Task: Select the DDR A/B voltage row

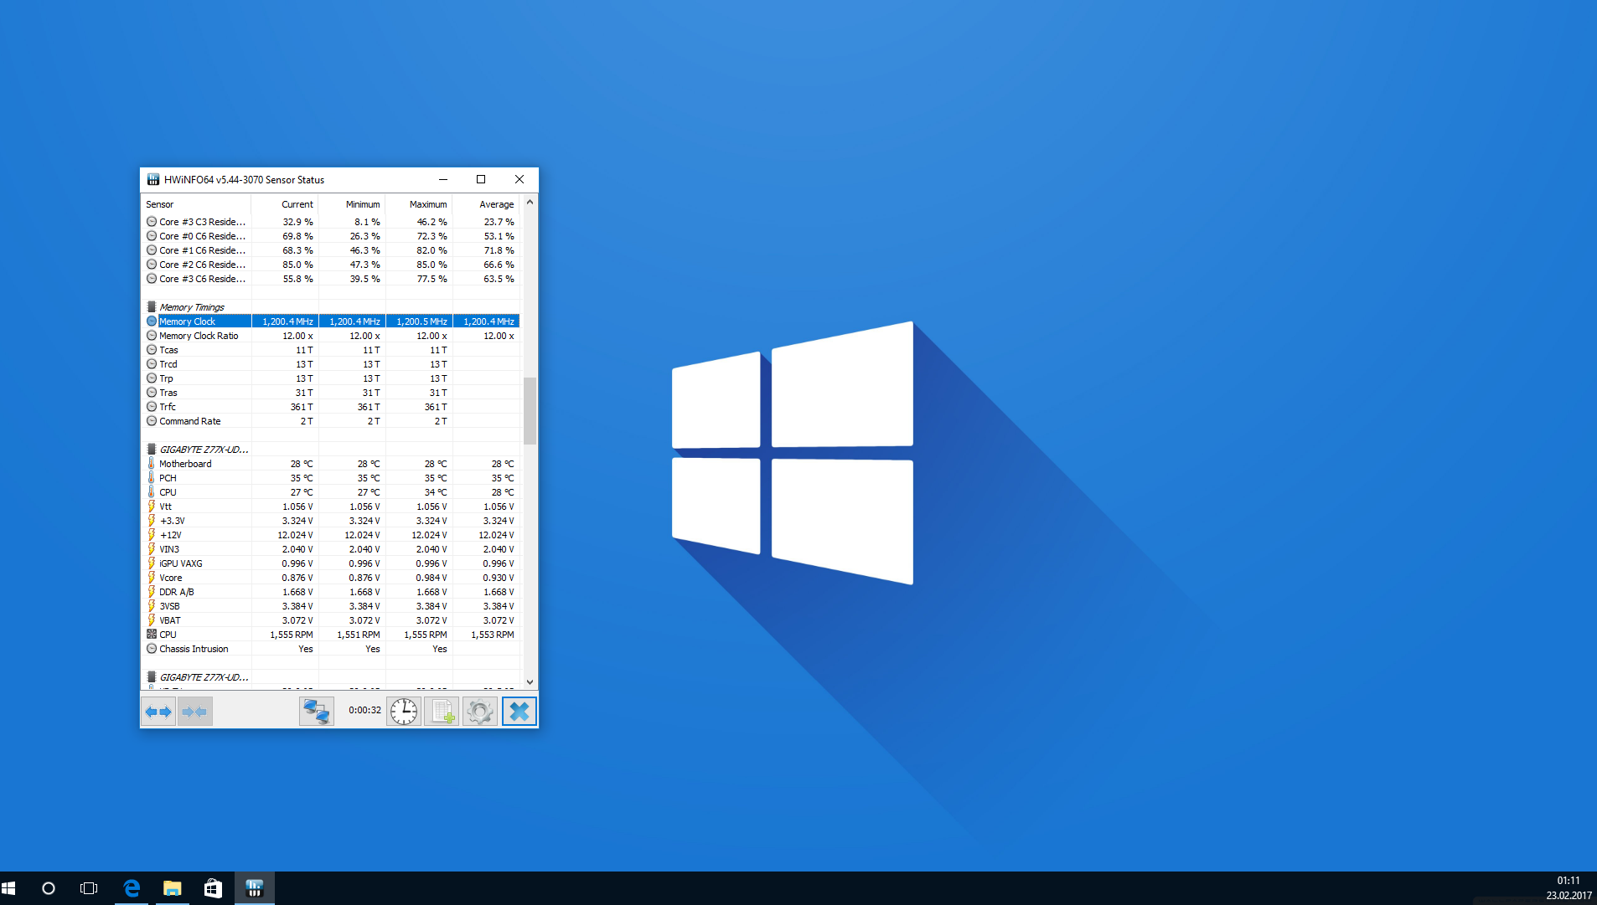Action: click(x=331, y=592)
